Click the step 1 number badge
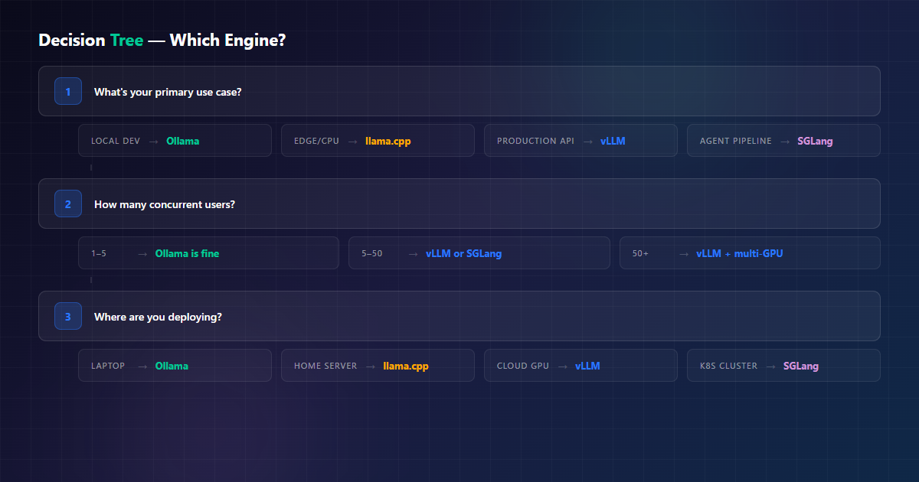The image size is (919, 482). click(68, 91)
